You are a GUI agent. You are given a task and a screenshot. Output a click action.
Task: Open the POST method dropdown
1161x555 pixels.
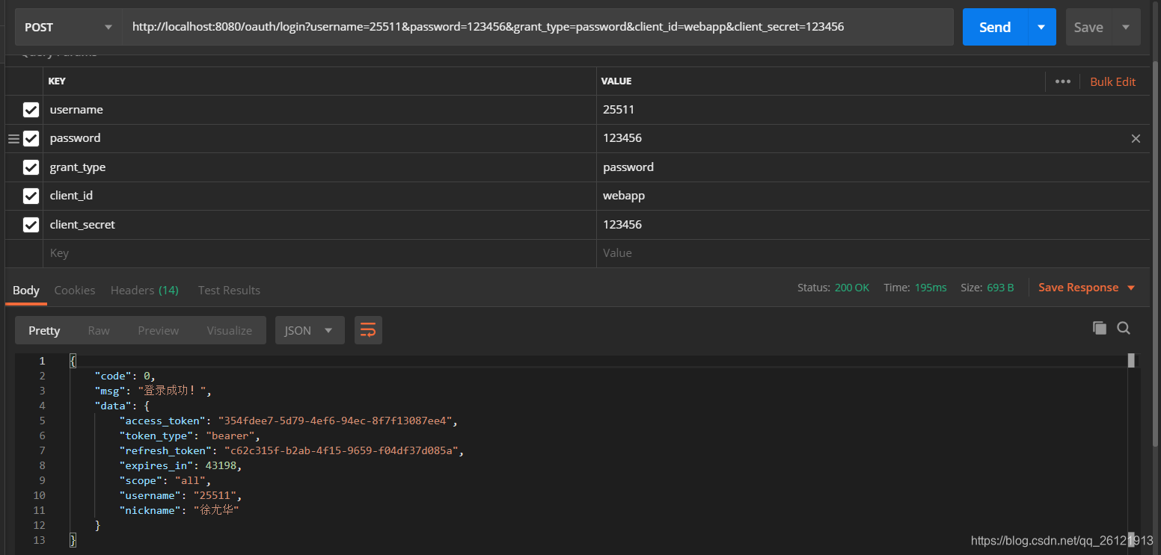68,27
